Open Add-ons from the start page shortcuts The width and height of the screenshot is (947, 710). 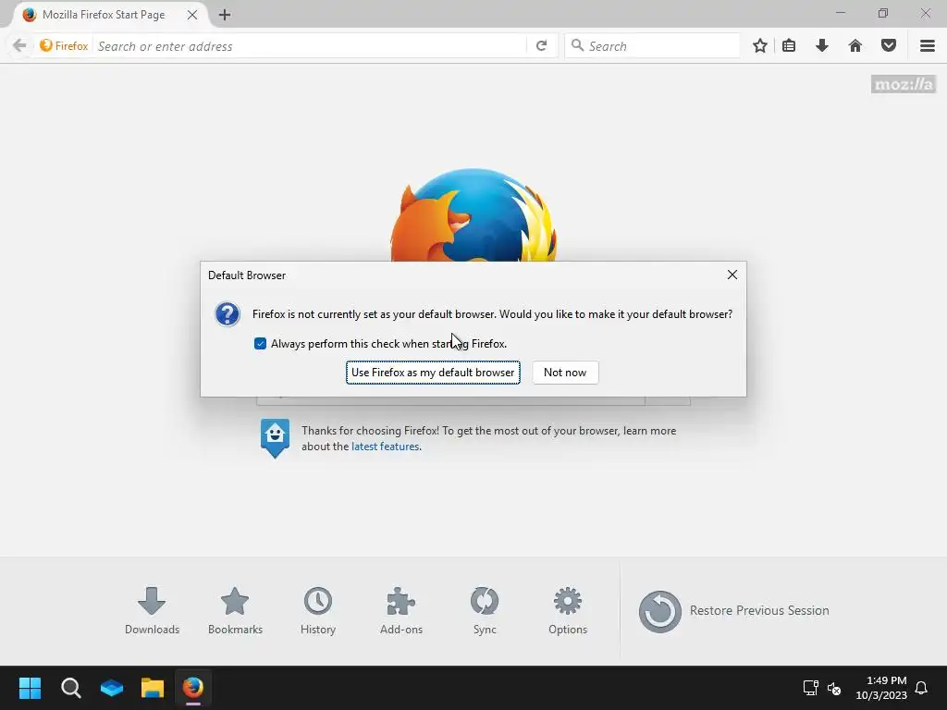click(401, 610)
